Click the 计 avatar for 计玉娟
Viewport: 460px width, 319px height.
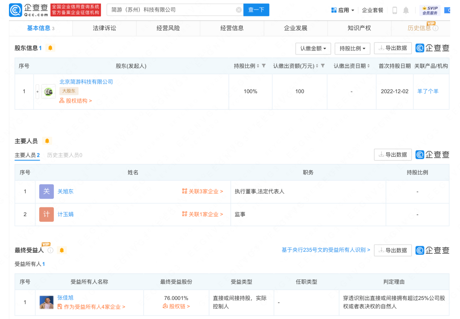click(46, 214)
